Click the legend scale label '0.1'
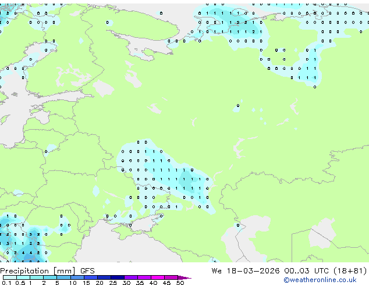Image resolution: width=369 pixels, height=285 pixels. point(6,283)
